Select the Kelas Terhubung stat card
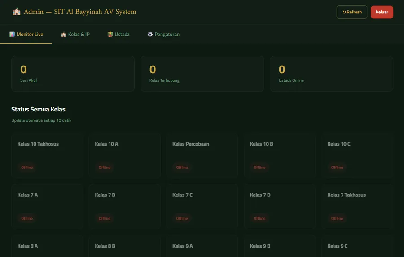Viewport: 404px width, 257px height. coord(202,74)
